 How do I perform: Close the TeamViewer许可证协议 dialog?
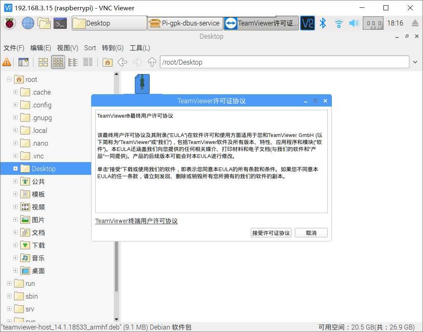(x=325, y=101)
